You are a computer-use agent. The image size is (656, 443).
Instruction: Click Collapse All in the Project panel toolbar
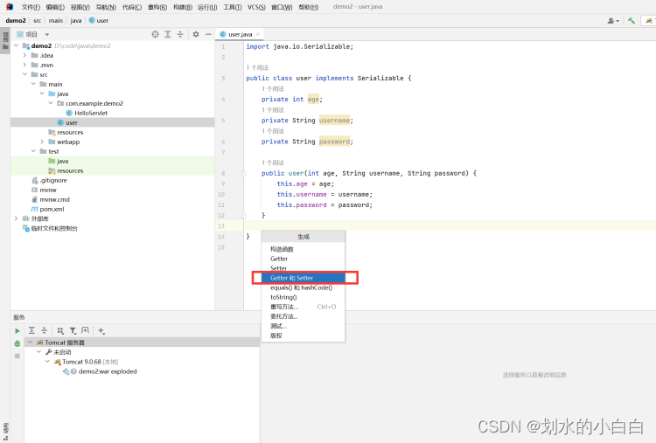180,34
